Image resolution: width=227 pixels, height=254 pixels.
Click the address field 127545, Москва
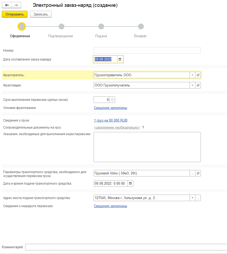coord(141,198)
